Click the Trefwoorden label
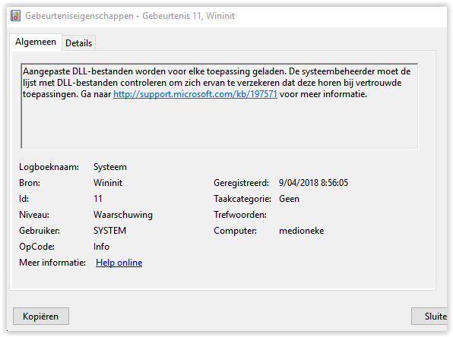 click(240, 215)
